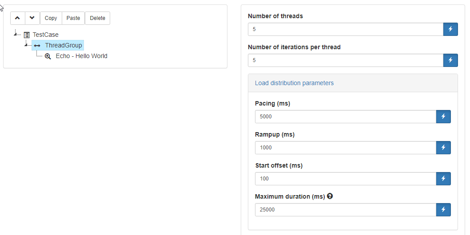Click lightning icon next to Rampup field
The width and height of the screenshot is (470, 235).
[443, 148]
